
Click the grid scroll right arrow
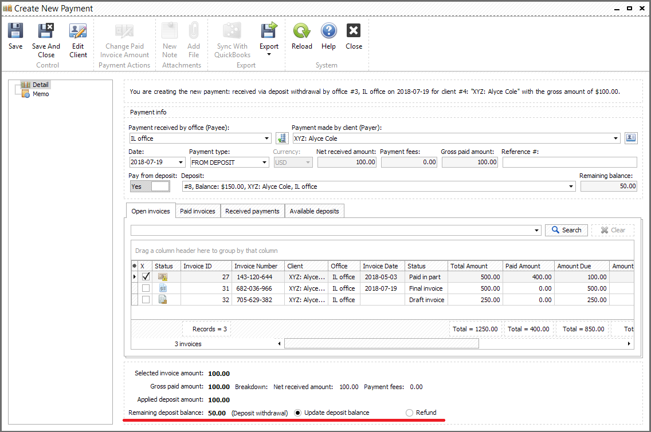(x=629, y=343)
